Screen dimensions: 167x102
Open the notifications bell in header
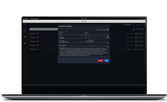point(144,25)
